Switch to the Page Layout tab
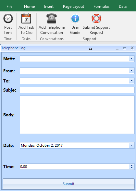 tap(73, 7)
